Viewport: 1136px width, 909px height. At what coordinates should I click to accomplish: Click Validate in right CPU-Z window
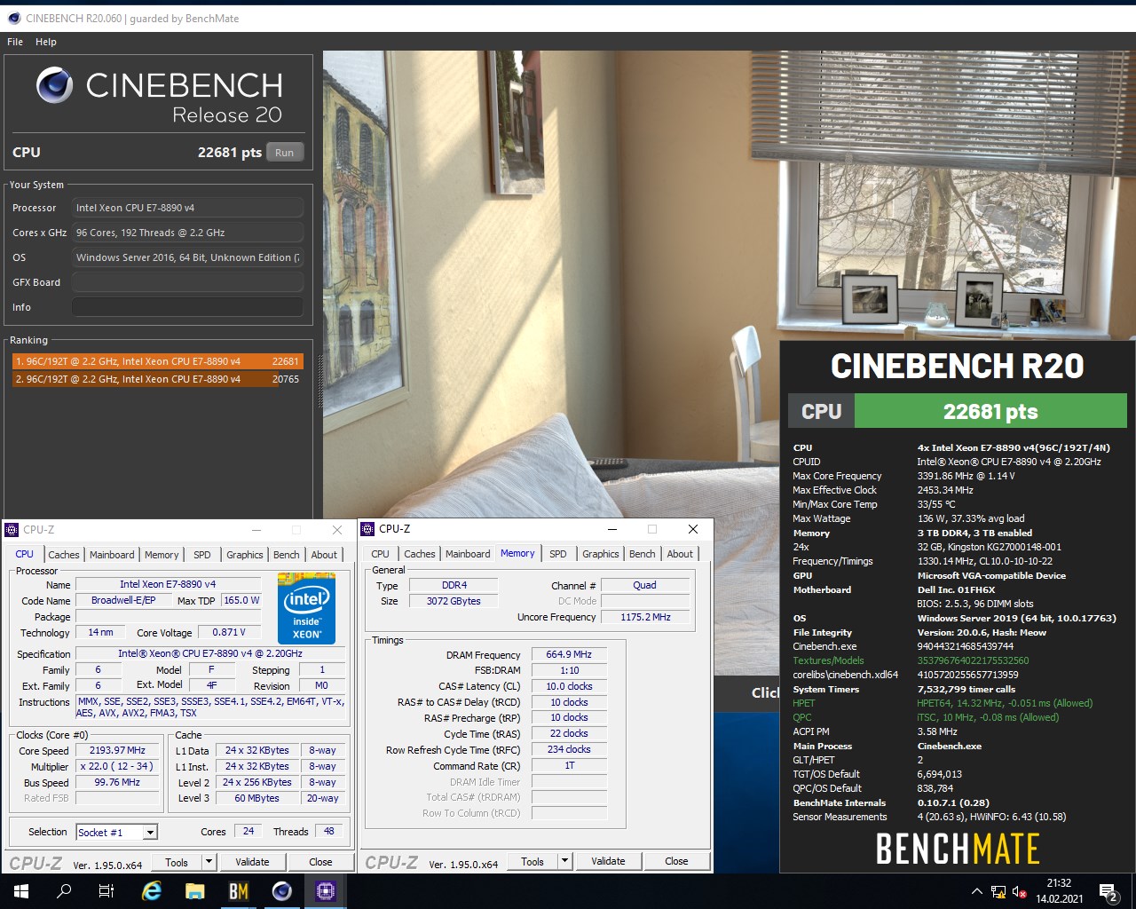coord(608,861)
